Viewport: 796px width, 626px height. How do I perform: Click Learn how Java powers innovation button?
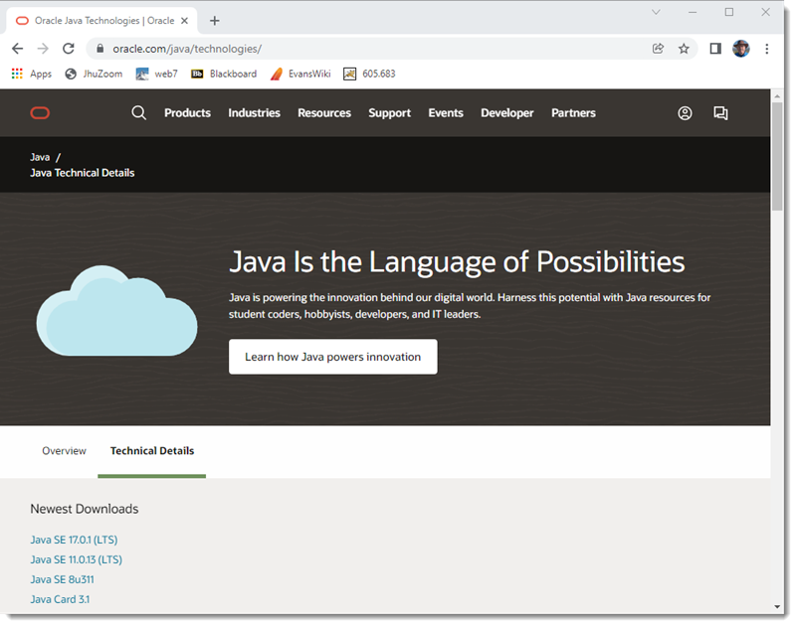(x=333, y=357)
